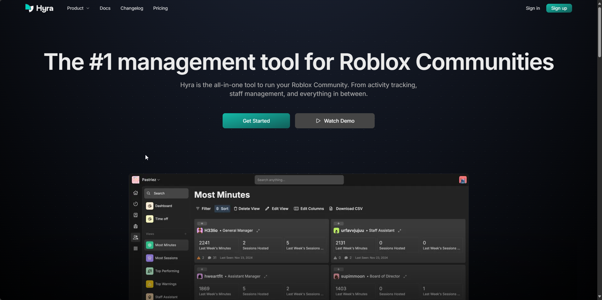
Task: Click the document icon in the dashboard sidebar
Action: 135,215
